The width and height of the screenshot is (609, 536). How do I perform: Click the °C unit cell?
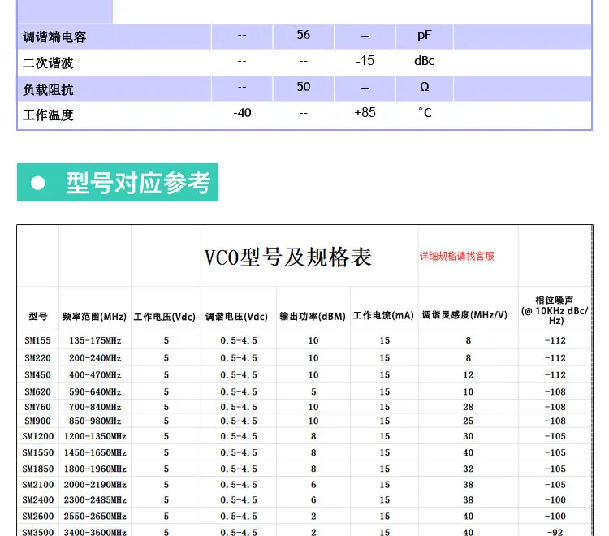(425, 113)
